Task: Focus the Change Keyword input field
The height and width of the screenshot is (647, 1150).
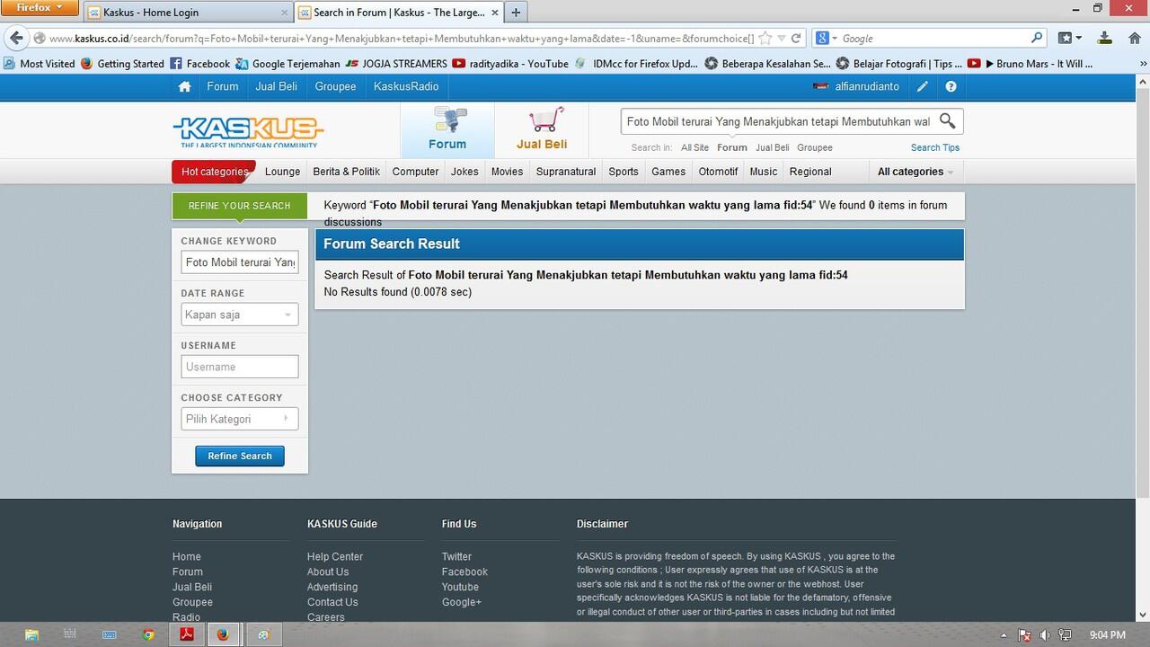Action: coord(240,262)
